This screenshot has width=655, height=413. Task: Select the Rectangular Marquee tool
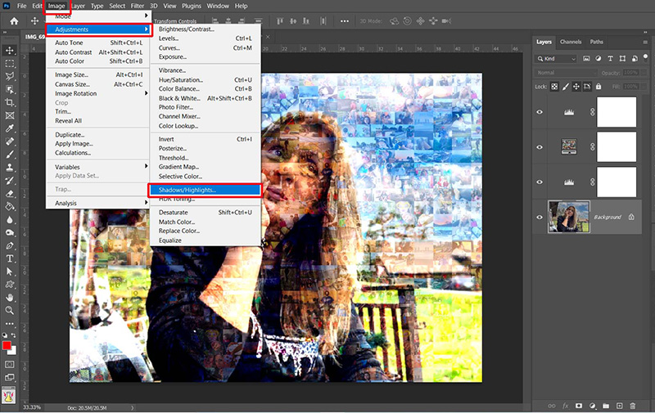(x=9, y=64)
